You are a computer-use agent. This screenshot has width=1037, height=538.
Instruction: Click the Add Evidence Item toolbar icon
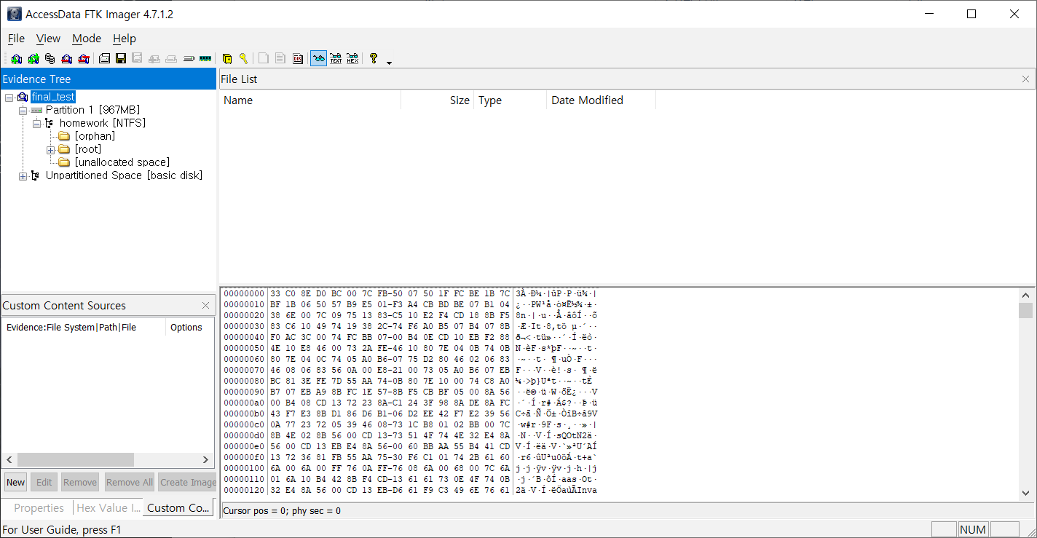click(16, 59)
